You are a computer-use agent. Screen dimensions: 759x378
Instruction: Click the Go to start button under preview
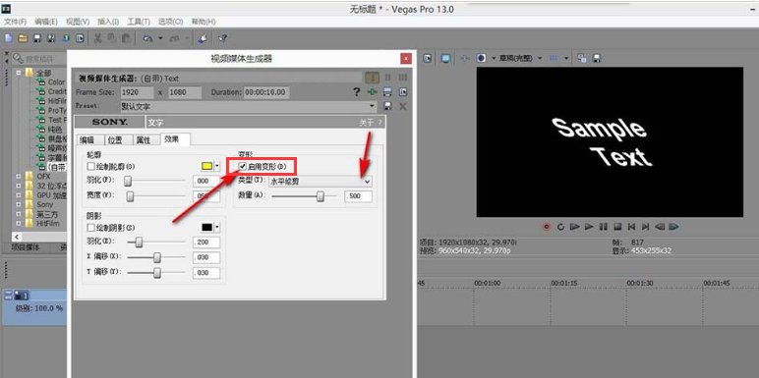[x=631, y=226]
